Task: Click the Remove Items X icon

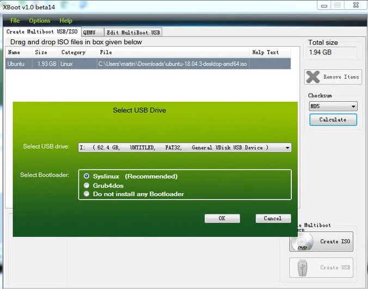Action: coord(313,77)
